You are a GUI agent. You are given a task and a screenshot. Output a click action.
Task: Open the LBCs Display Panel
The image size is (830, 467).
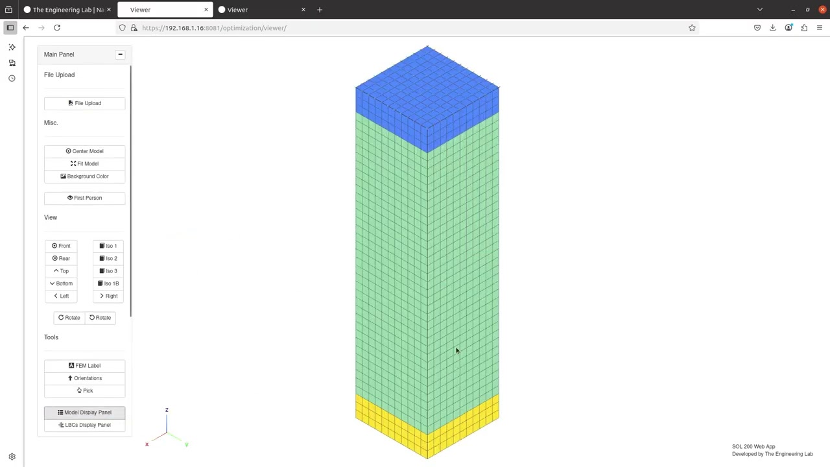coord(84,425)
